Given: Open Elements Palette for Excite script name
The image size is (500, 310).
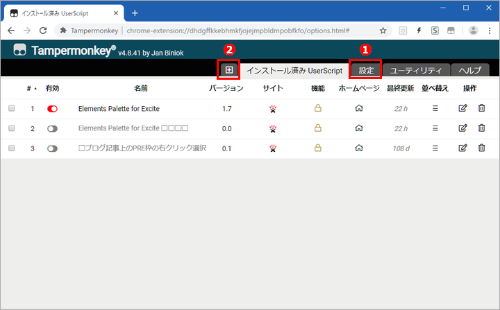Looking at the screenshot, I should (x=119, y=109).
